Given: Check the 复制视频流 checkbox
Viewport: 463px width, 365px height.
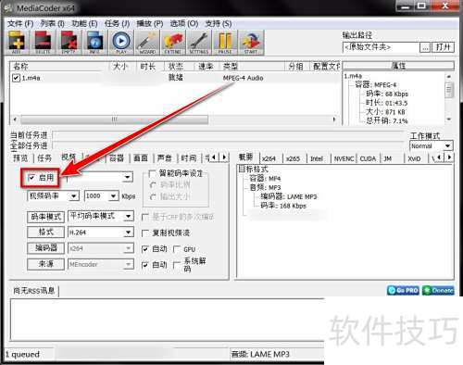Looking at the screenshot, I should coord(144,233).
